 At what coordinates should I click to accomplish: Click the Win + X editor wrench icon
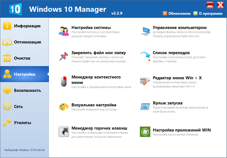(x=145, y=81)
